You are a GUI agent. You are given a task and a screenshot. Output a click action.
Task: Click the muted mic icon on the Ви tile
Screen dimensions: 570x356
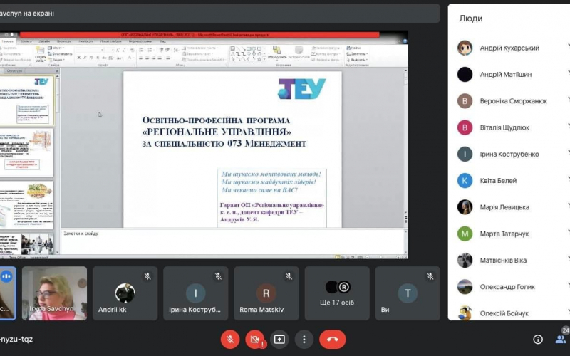[x=430, y=276]
